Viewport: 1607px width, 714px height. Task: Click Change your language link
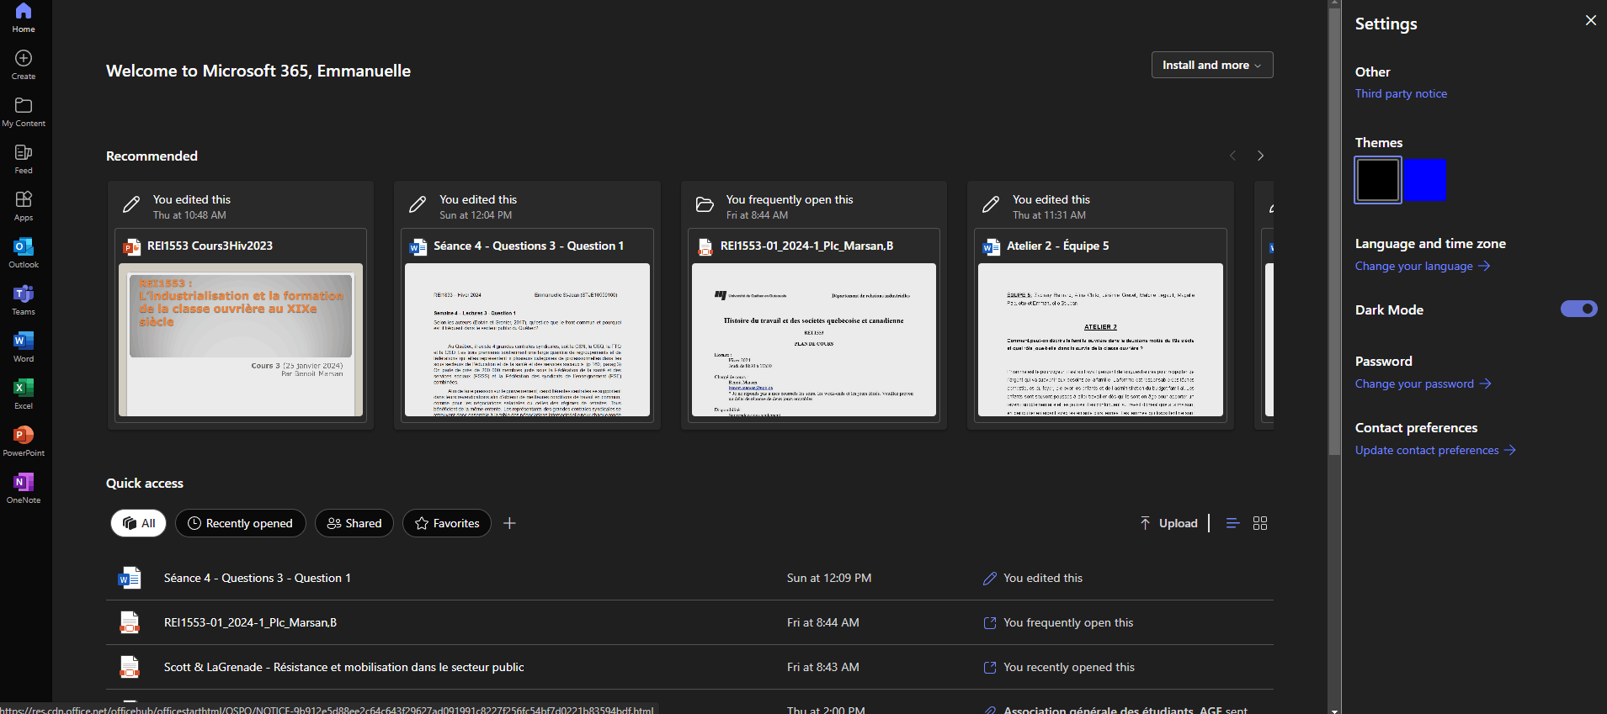pyautogui.click(x=1423, y=266)
